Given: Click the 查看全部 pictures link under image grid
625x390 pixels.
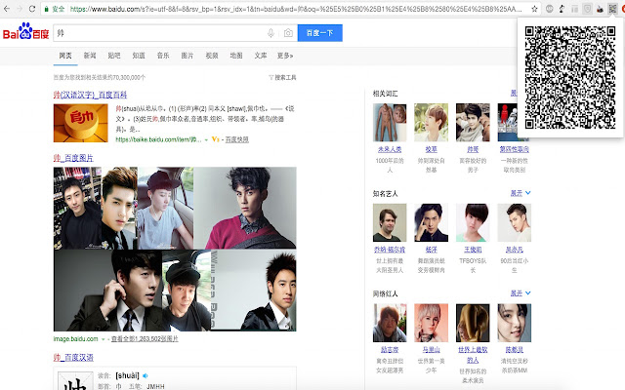Looking at the screenshot, I should [x=145, y=339].
